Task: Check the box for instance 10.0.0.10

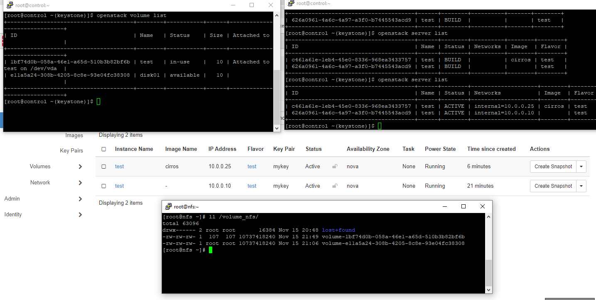Action: (x=104, y=186)
